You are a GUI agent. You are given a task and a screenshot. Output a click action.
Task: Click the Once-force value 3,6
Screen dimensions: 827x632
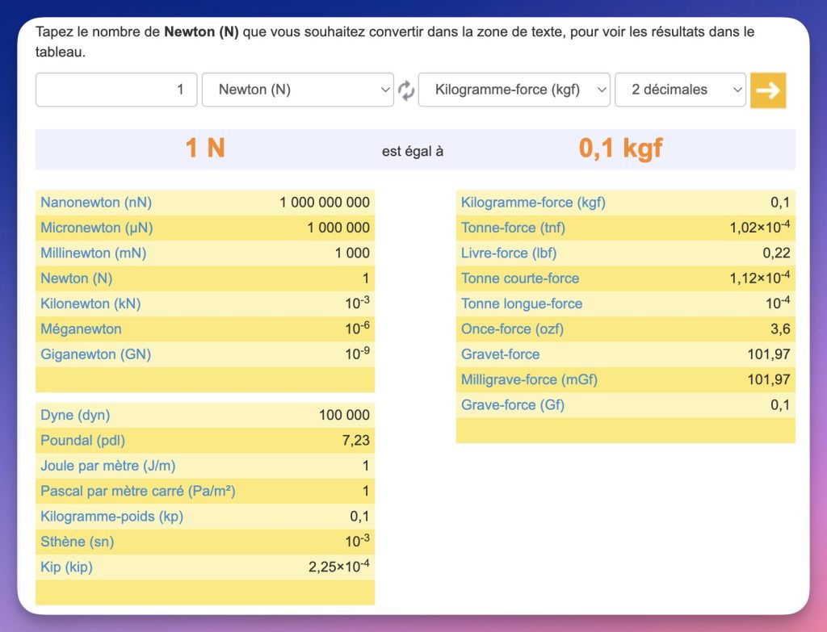point(781,329)
